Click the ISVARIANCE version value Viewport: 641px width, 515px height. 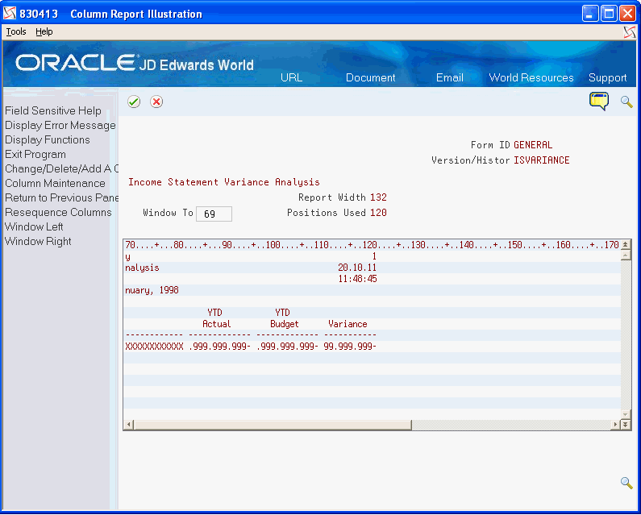click(542, 160)
